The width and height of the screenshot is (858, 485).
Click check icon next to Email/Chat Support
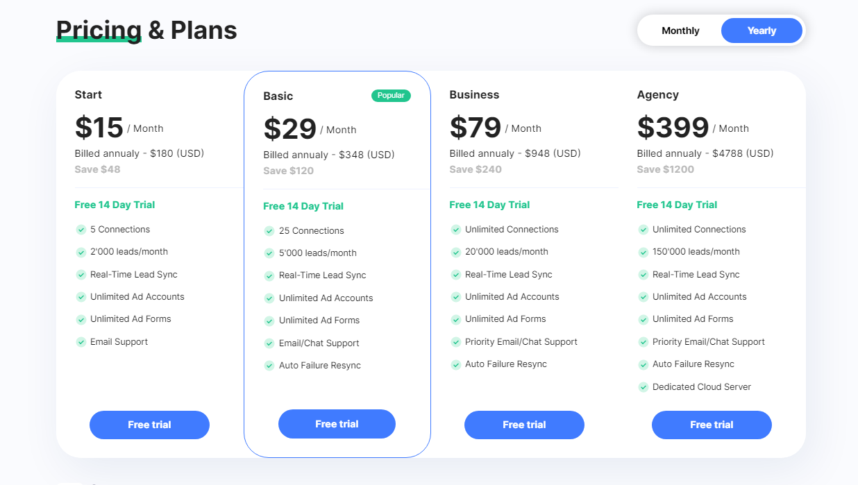click(269, 343)
